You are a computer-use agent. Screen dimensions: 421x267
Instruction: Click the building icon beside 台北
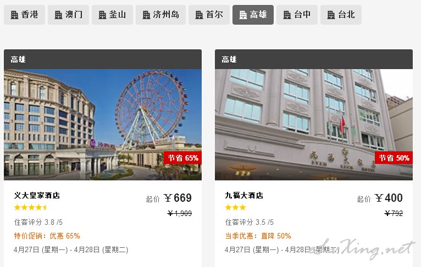331,15
